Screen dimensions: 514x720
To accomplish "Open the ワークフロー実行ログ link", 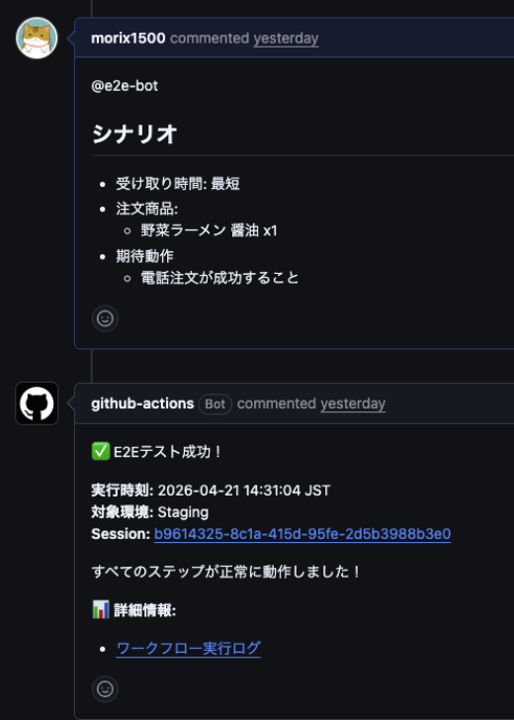I will tap(189, 649).
